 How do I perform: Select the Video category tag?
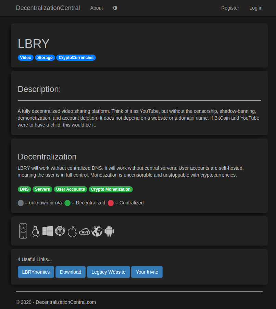(26, 58)
